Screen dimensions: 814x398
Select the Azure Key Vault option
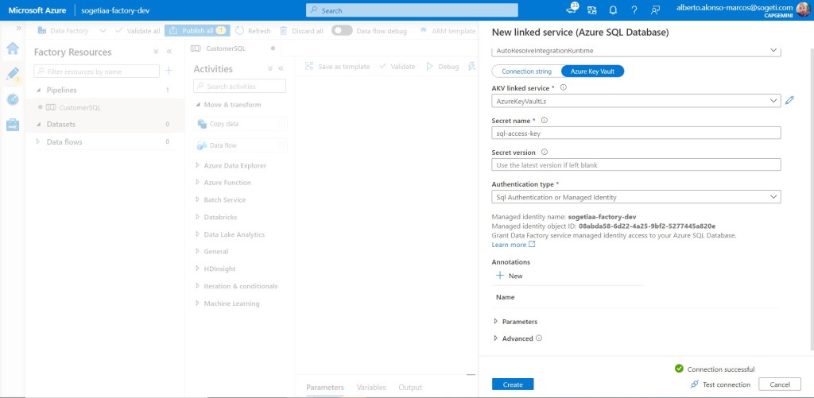coord(592,71)
